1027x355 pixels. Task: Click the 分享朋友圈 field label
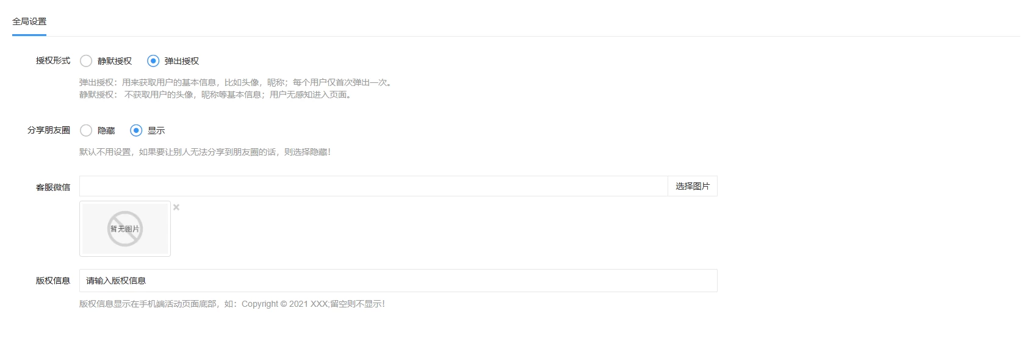49,130
